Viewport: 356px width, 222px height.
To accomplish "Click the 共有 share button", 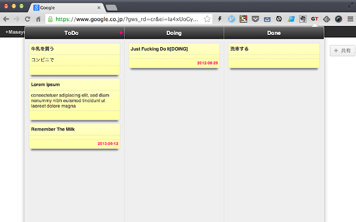I will click(x=343, y=51).
